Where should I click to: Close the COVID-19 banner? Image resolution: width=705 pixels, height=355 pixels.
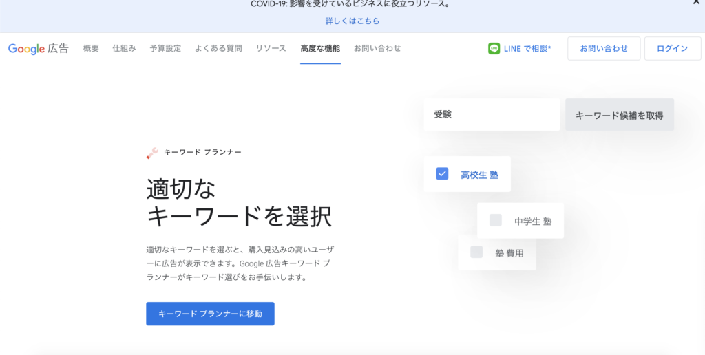(697, 2)
